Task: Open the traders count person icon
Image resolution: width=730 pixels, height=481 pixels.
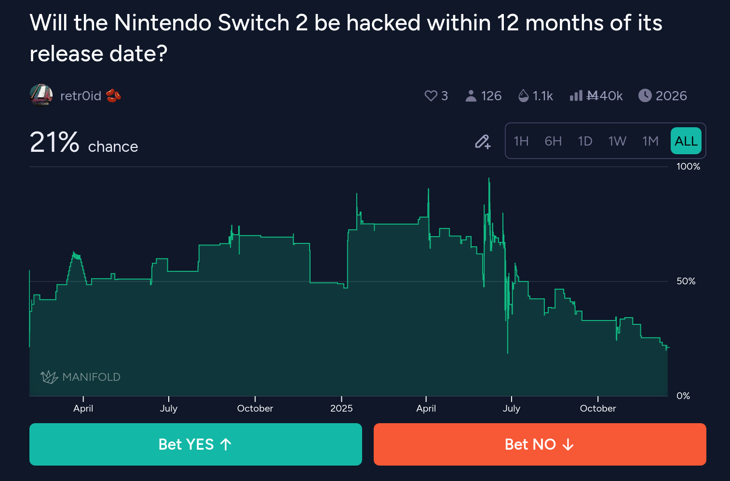Action: pyautogui.click(x=471, y=96)
